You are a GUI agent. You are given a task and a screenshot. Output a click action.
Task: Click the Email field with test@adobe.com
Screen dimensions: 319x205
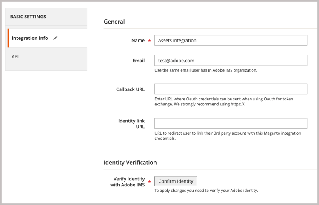[231, 61]
